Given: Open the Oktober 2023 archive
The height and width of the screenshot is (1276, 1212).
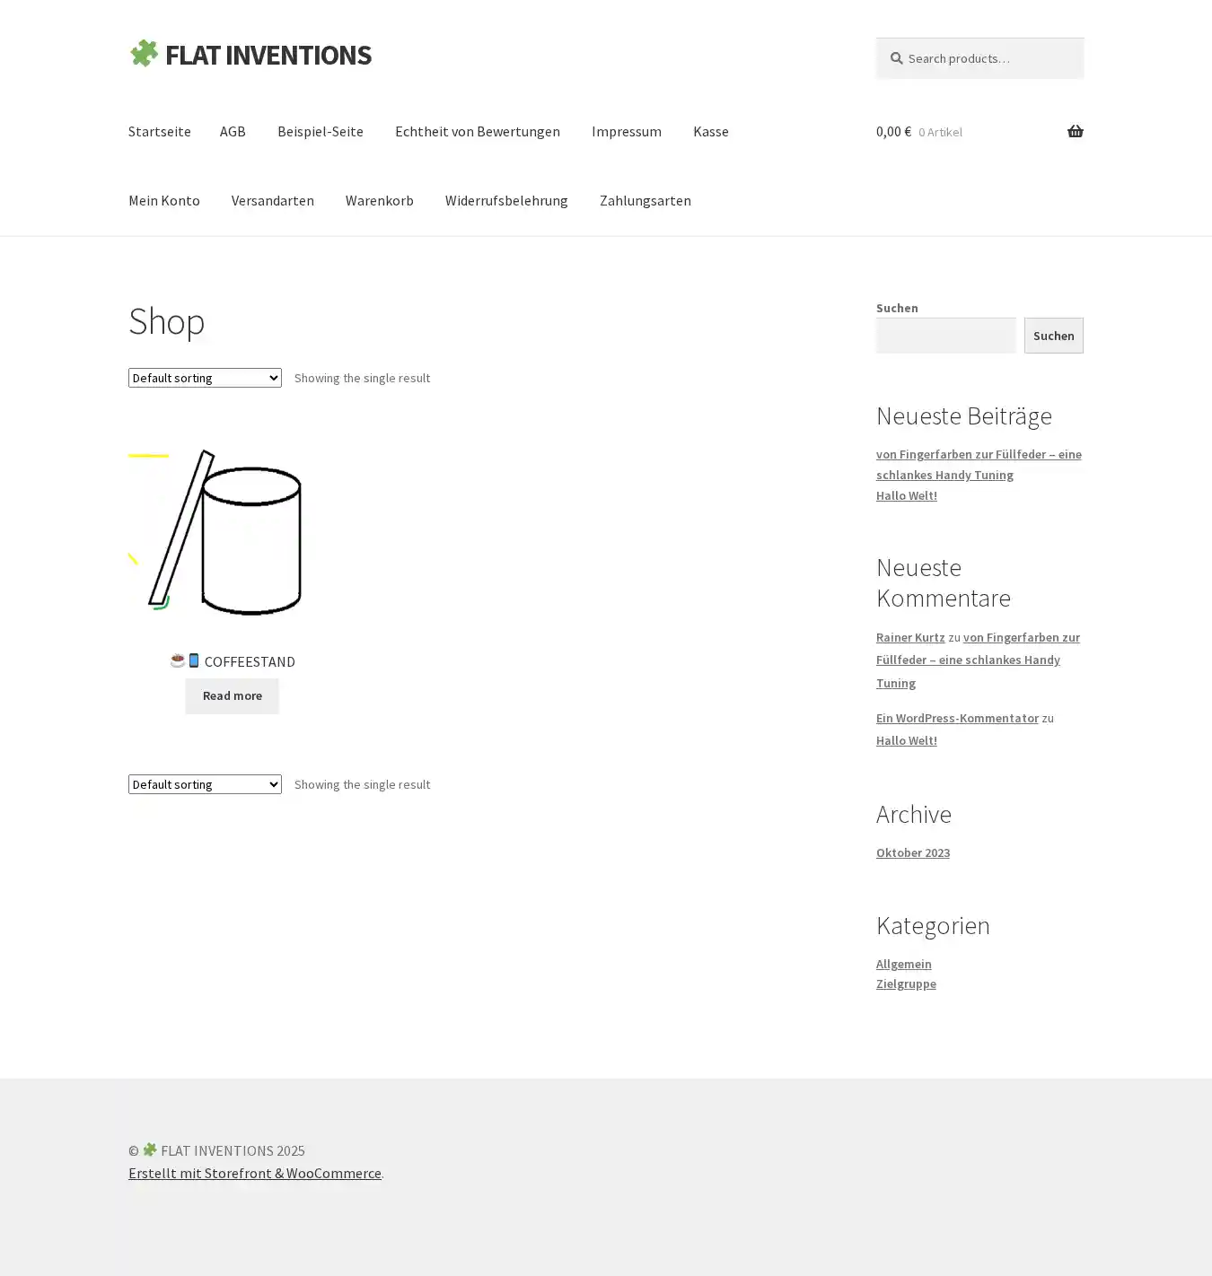Looking at the screenshot, I should tap(912, 852).
